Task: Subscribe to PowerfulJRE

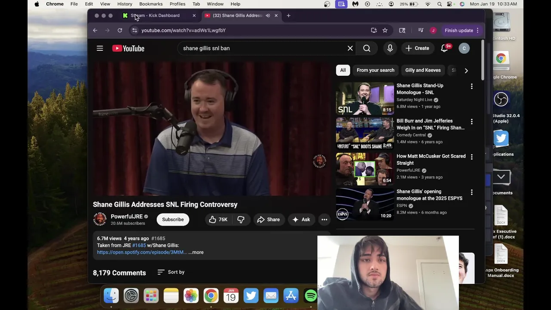Action: click(173, 220)
